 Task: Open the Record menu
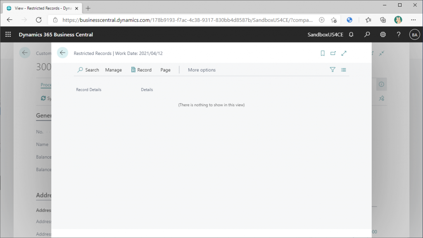point(141,70)
